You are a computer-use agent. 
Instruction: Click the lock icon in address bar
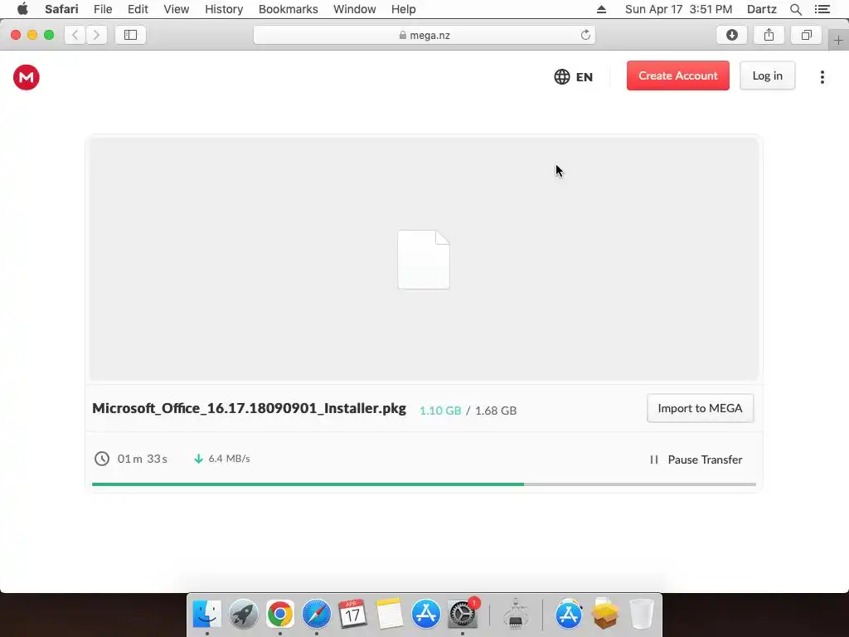pos(403,35)
